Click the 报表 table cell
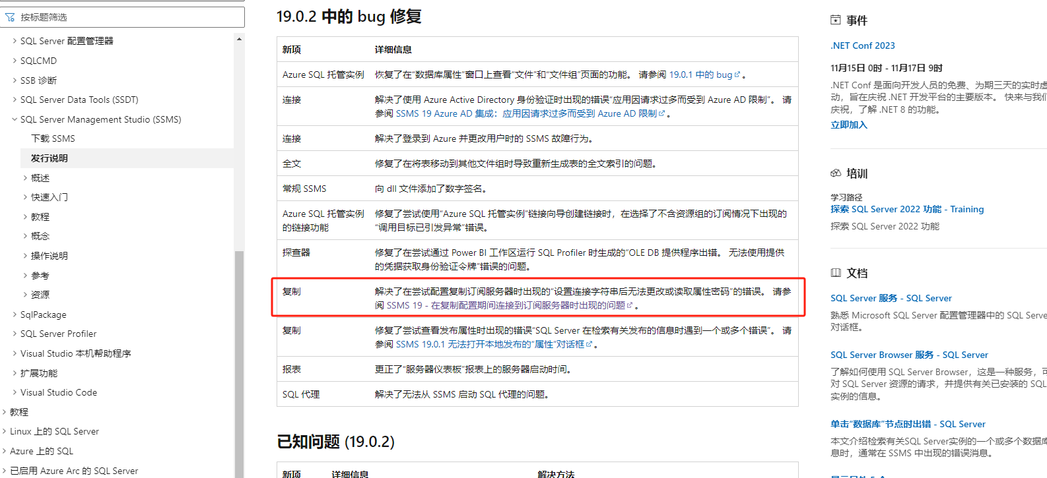The width and height of the screenshot is (1047, 478). (292, 369)
